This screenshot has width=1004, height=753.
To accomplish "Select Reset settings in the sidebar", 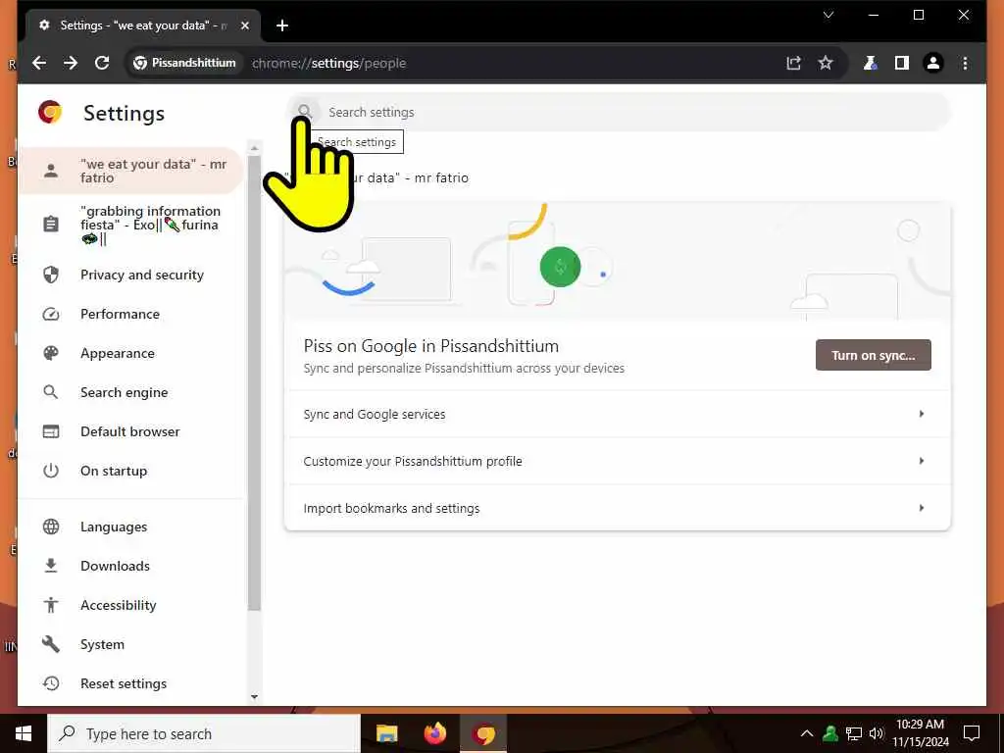I will (131, 683).
